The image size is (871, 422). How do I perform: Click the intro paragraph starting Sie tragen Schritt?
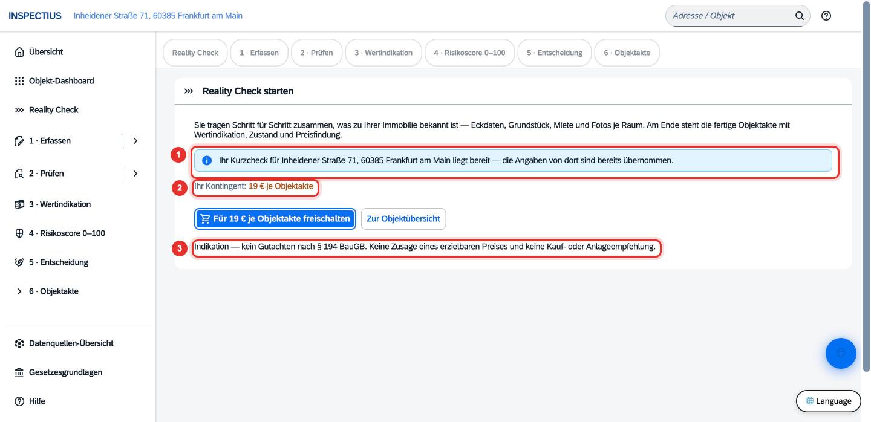click(492, 130)
